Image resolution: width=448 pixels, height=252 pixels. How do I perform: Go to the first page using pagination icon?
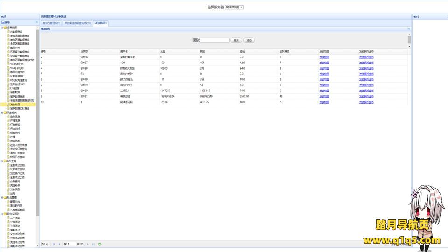pyautogui.click(x=54, y=244)
